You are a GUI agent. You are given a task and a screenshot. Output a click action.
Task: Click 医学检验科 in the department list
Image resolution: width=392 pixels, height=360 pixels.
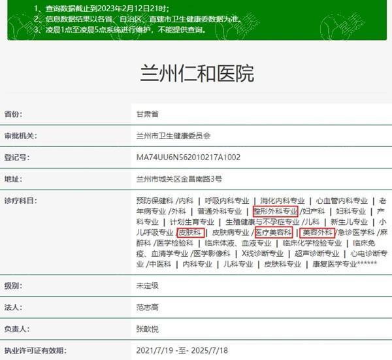coord(175,243)
